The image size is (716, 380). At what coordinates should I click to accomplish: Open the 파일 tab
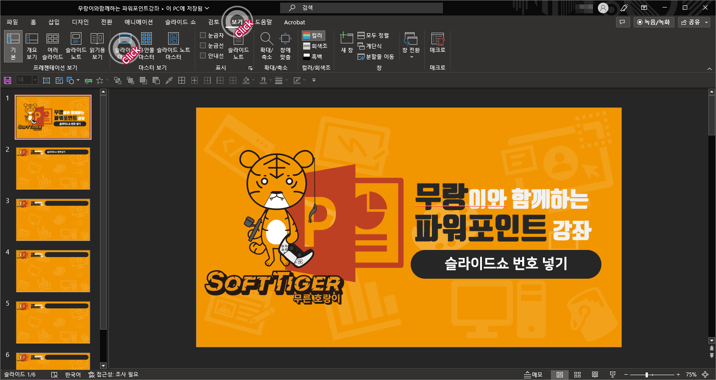(x=12, y=22)
